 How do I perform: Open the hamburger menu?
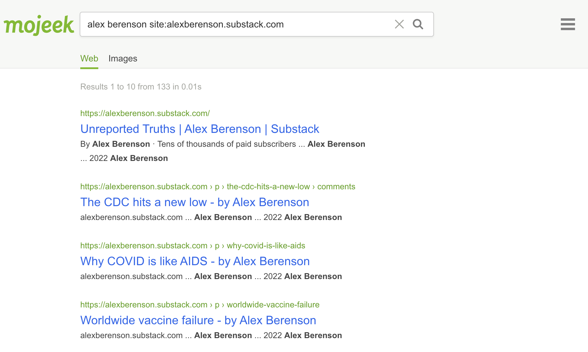(x=568, y=24)
